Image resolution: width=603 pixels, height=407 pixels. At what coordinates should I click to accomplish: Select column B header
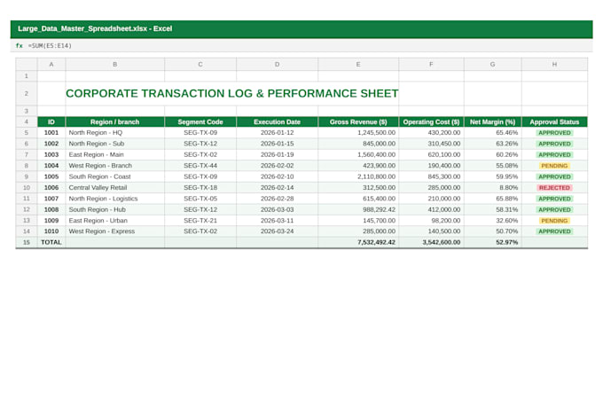(x=115, y=64)
